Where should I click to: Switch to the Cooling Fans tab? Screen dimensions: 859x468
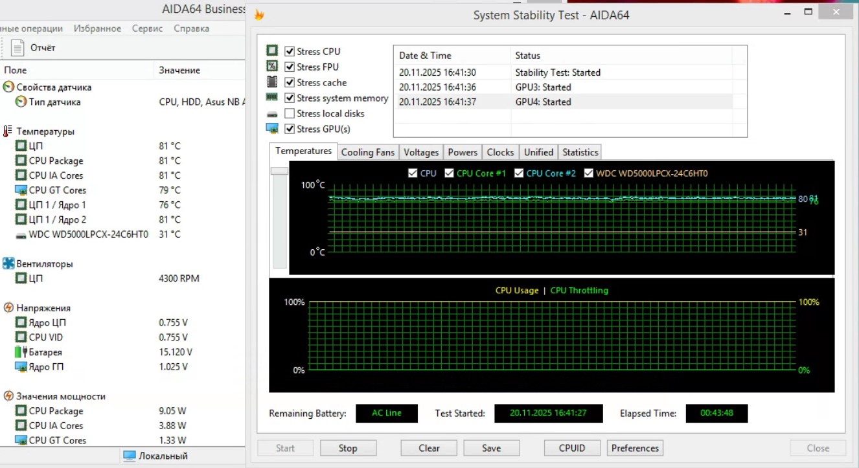coord(367,152)
